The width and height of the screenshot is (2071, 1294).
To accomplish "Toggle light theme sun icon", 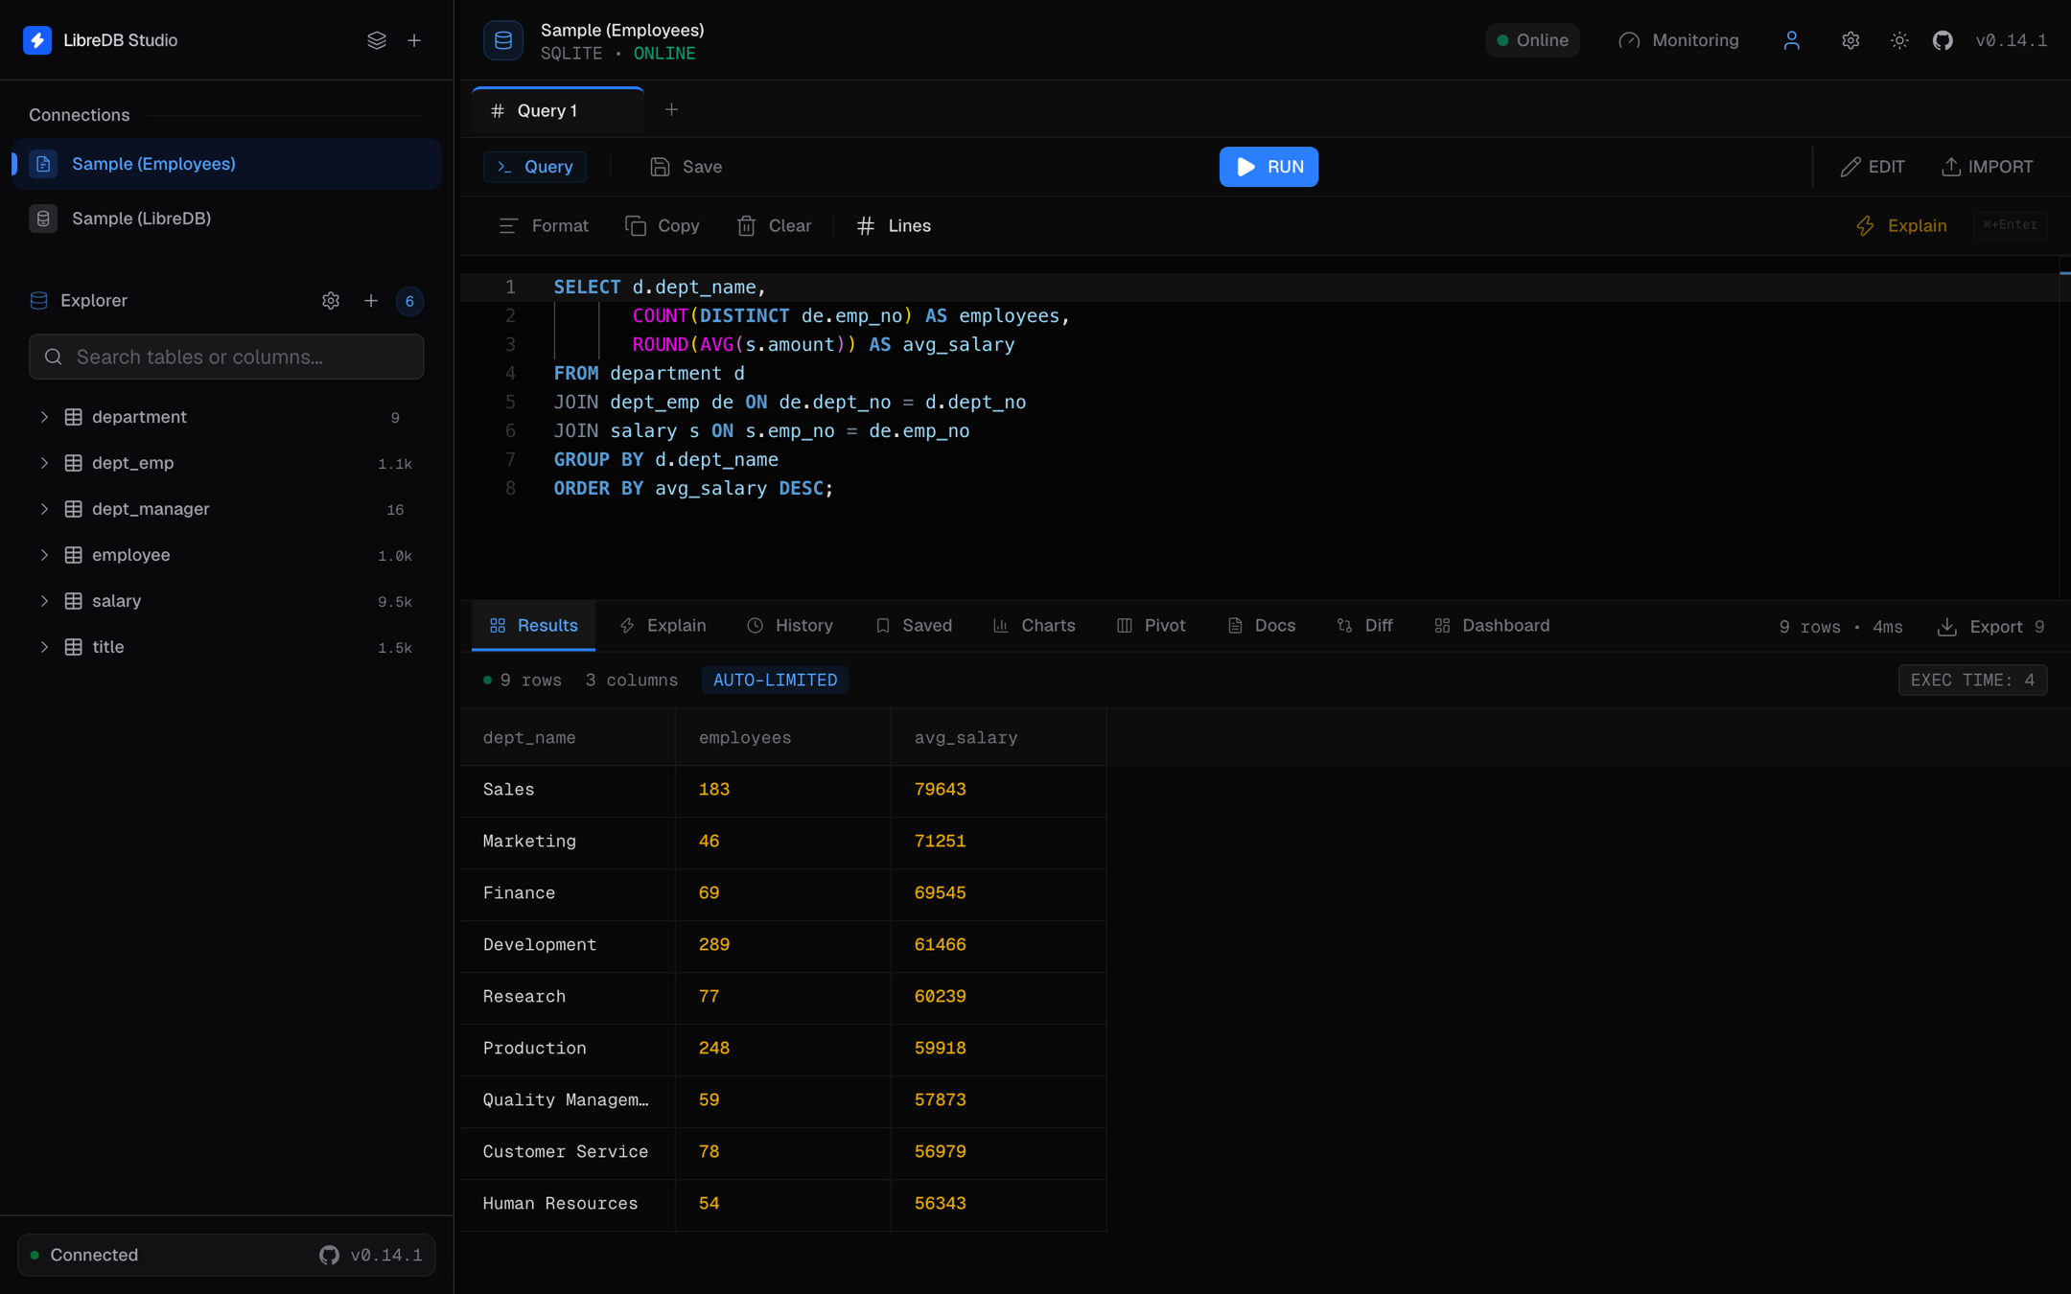I will coord(1898,40).
